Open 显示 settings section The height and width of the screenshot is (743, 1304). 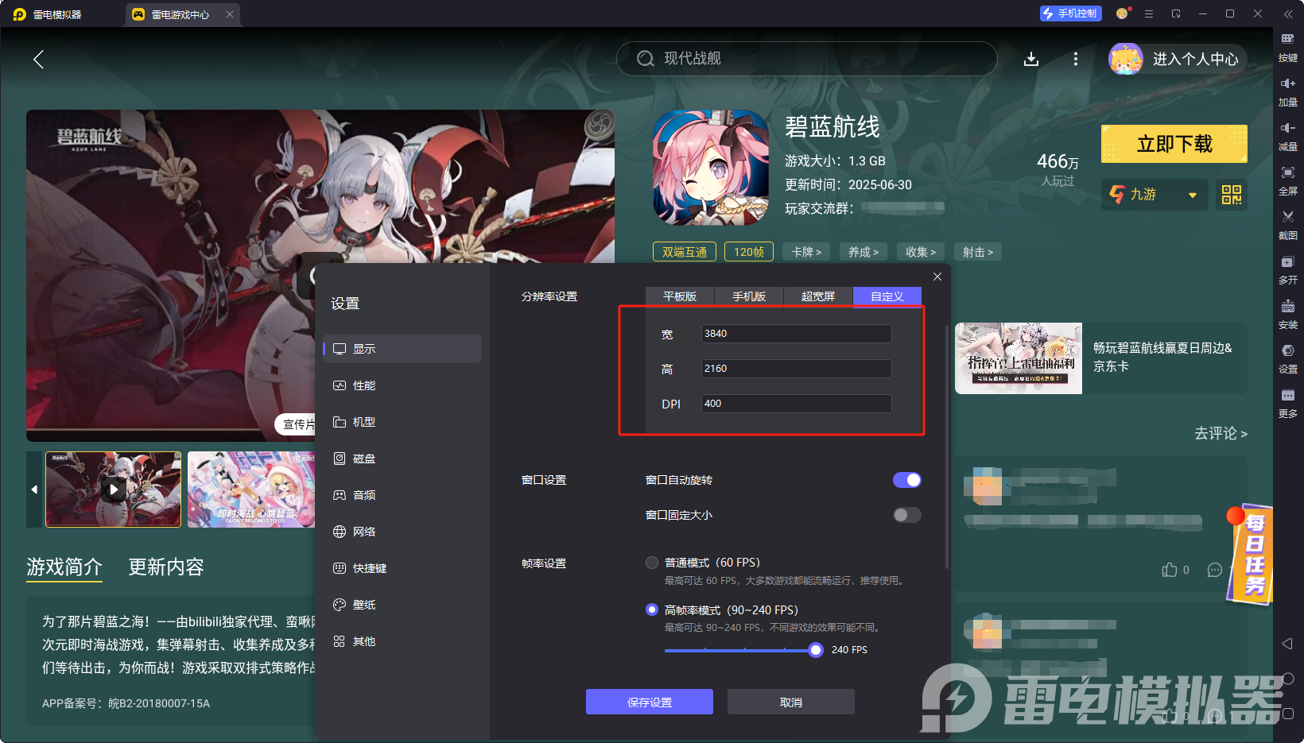402,349
